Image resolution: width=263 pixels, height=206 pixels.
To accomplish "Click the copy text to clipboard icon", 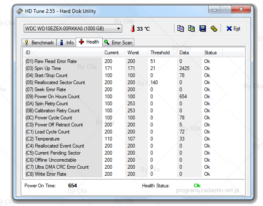I will (181, 29).
